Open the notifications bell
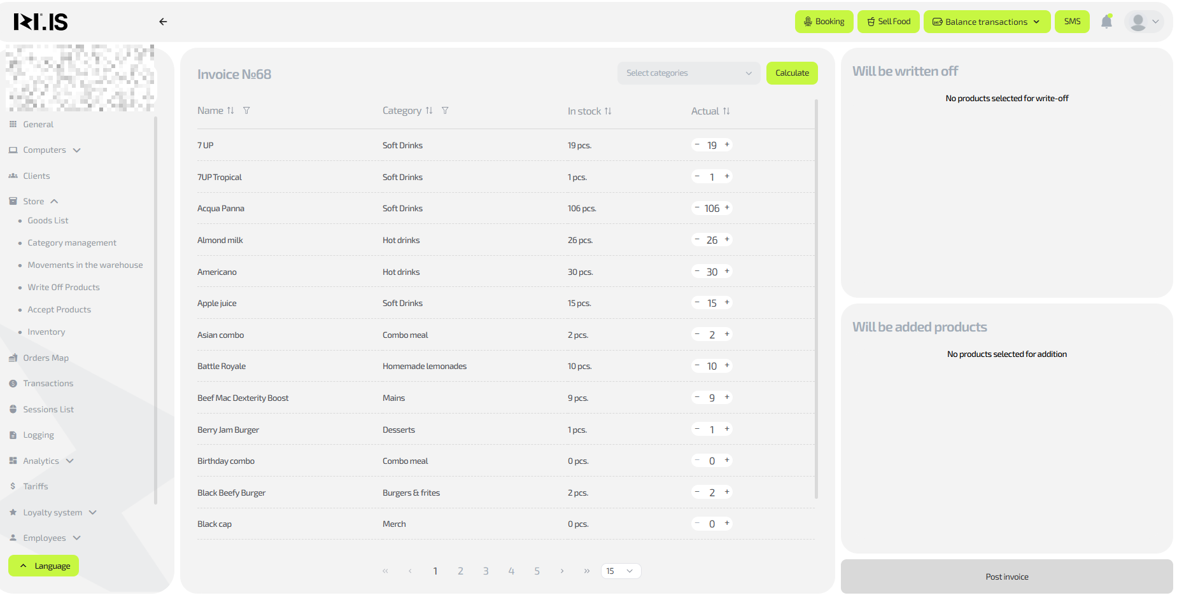Viewport: 1177px width, 600px height. (1106, 22)
